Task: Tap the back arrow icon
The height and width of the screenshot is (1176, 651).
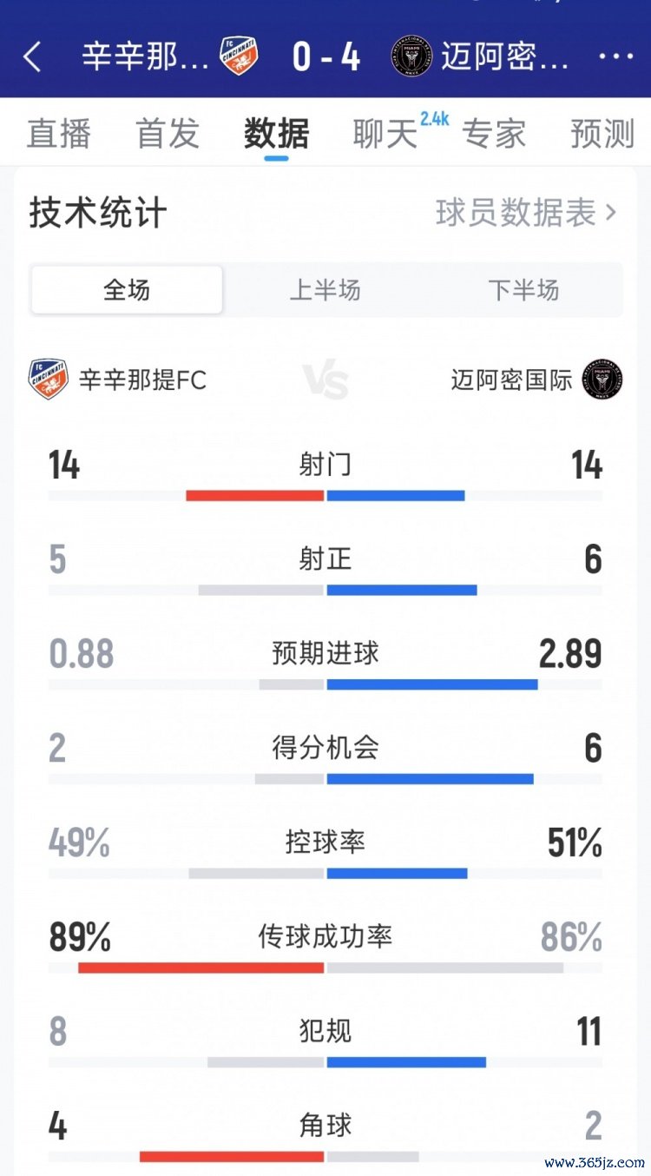Action: pos(32,57)
